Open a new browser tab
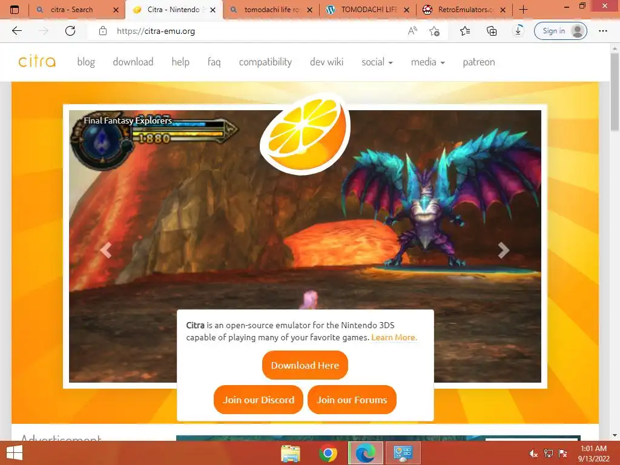Screen dimensions: 620x465 523,10
